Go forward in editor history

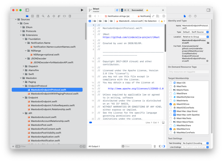click(98, 16)
